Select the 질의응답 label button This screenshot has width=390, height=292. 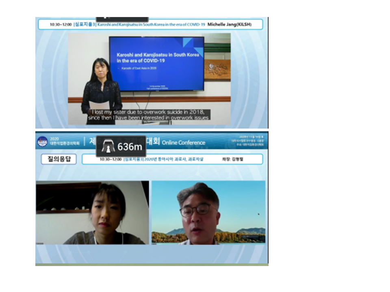58,159
